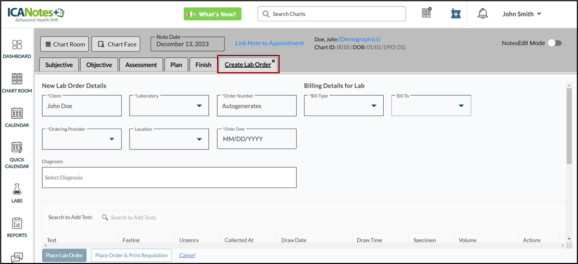The width and height of the screenshot is (578, 264).
Task: Expand the Bill Type dropdown
Action: point(344,106)
